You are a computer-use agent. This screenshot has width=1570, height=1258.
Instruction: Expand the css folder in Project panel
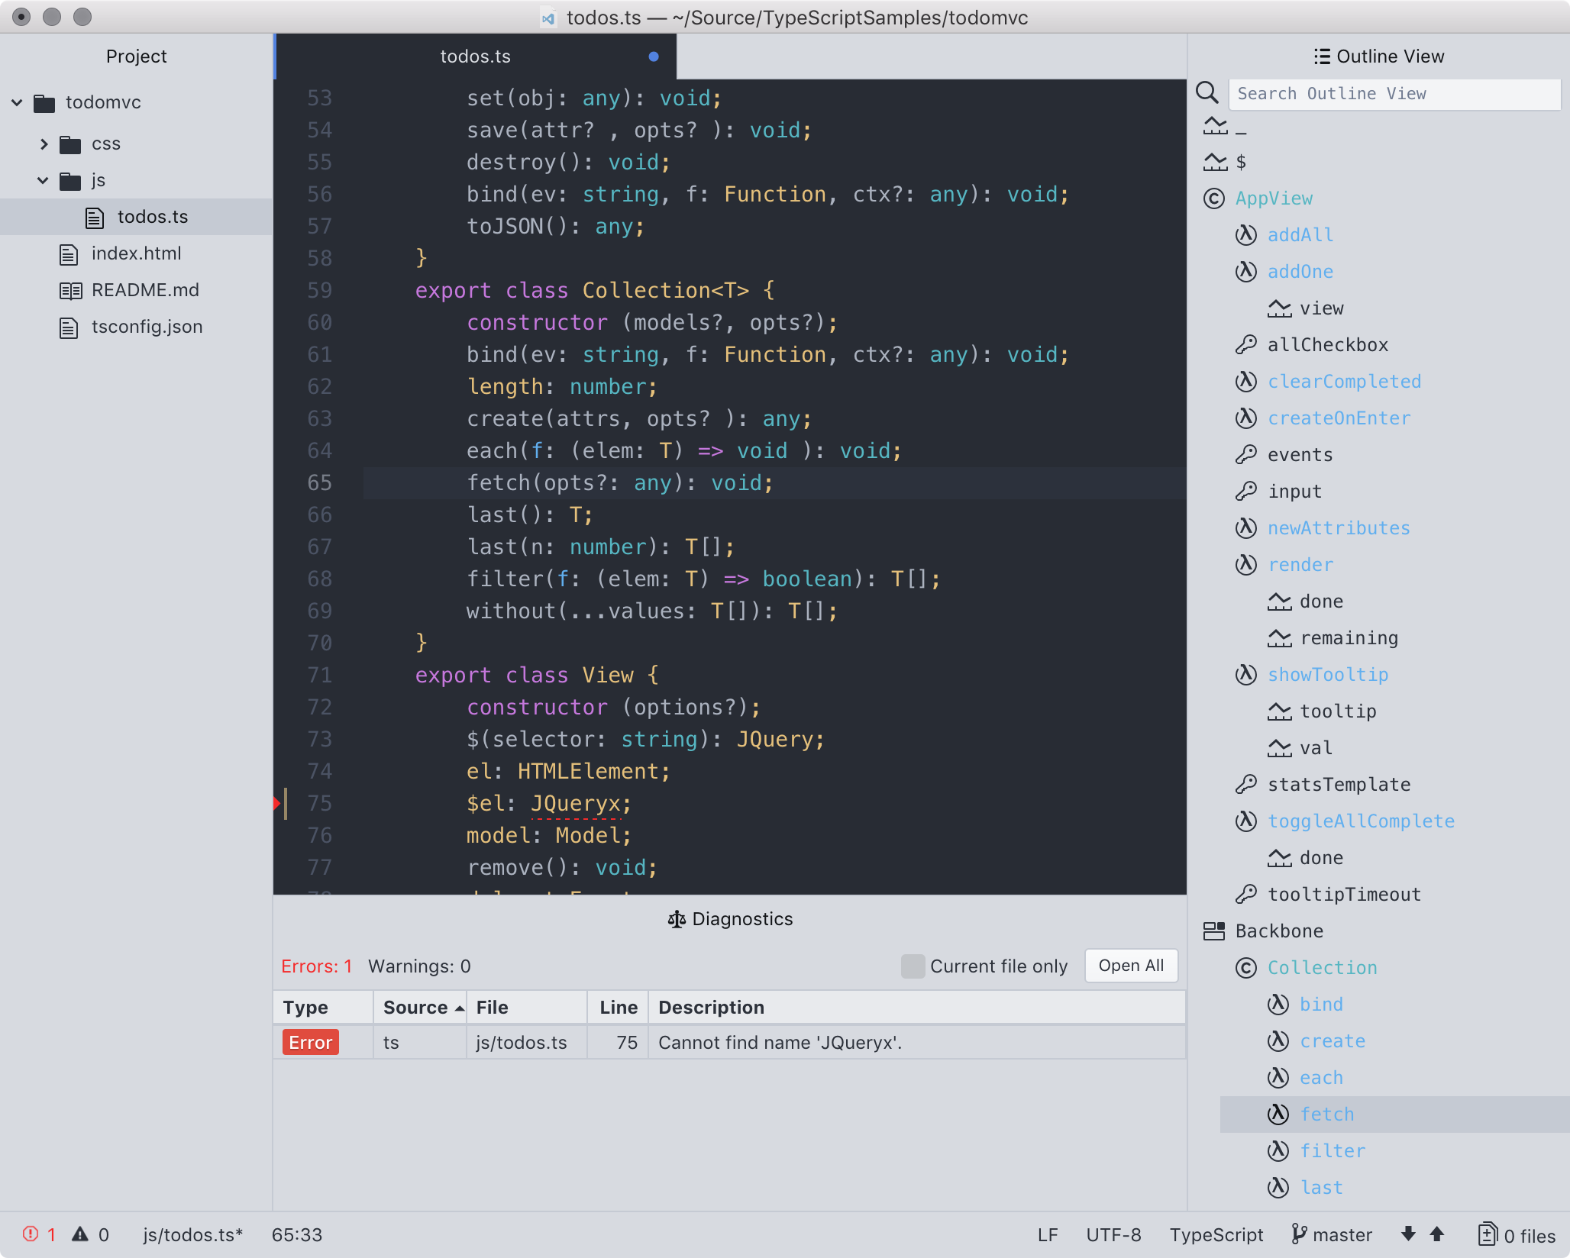pos(47,143)
